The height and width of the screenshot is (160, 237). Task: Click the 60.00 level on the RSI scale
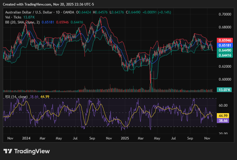tap(223, 105)
